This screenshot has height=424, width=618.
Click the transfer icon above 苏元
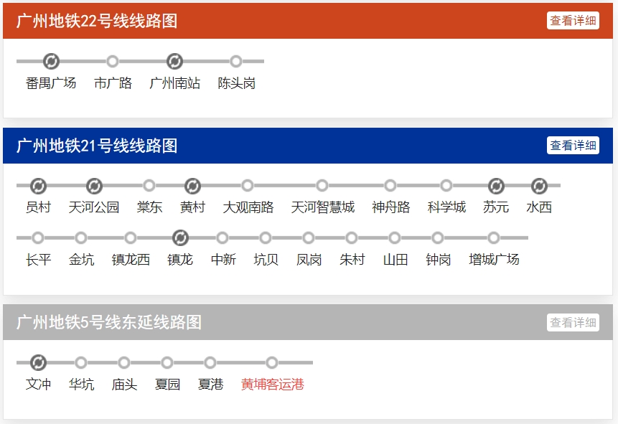(x=496, y=187)
